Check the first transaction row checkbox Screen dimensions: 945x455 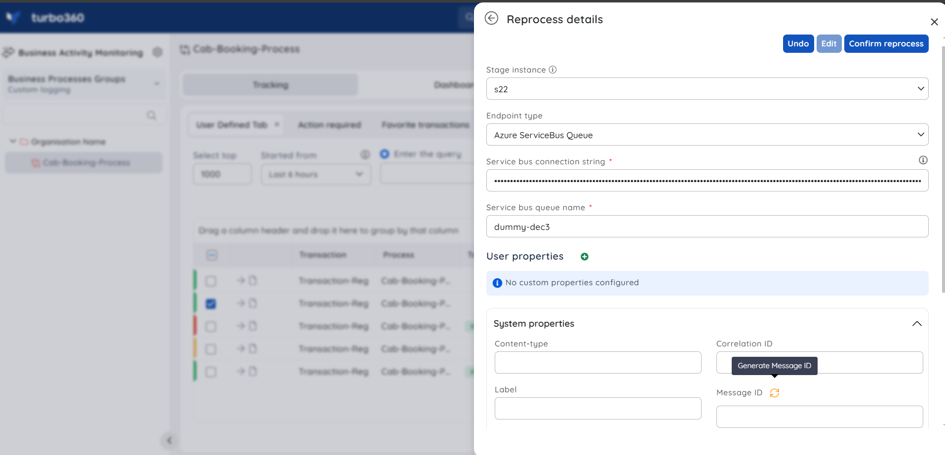[x=211, y=281]
